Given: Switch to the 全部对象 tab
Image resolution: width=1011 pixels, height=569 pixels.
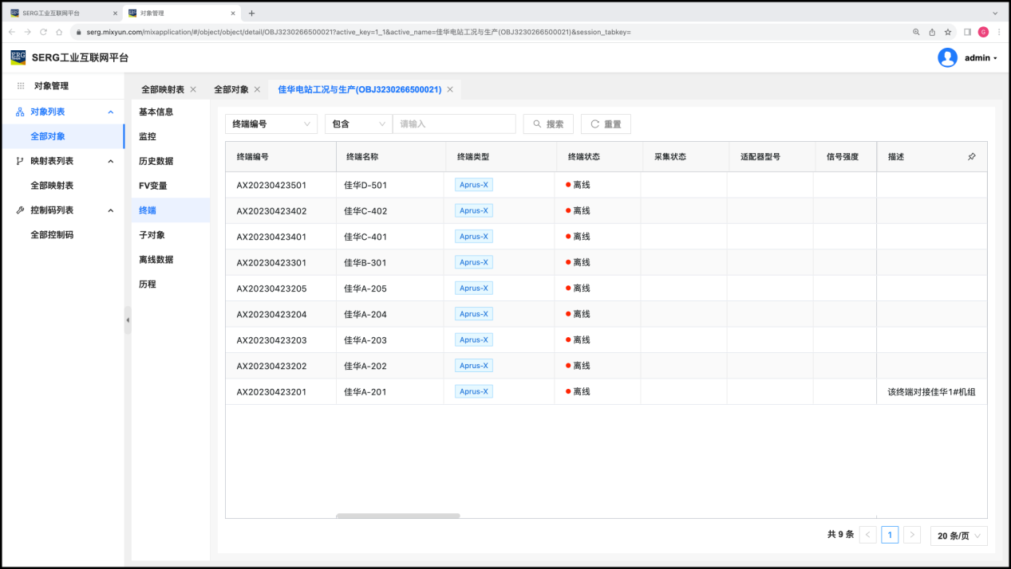Looking at the screenshot, I should point(231,89).
